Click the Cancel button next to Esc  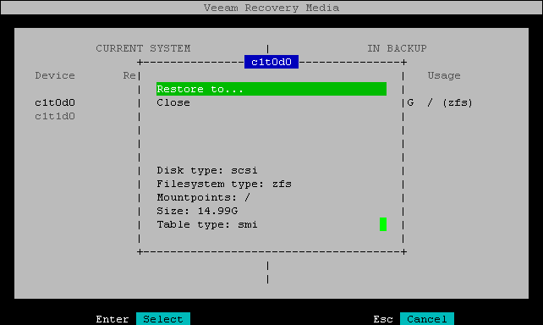(426, 319)
